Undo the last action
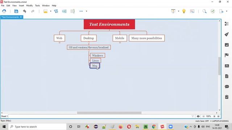Image resolution: width=232 pixels, height=130 pixels. tap(25, 11)
